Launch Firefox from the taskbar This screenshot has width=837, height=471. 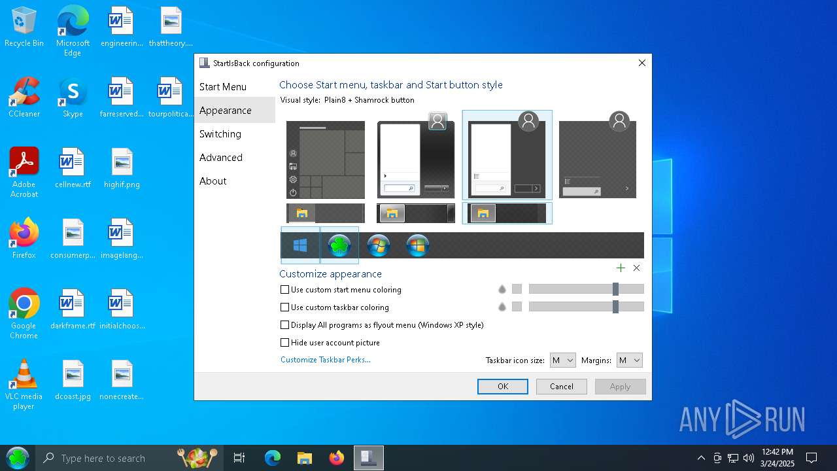(x=337, y=458)
